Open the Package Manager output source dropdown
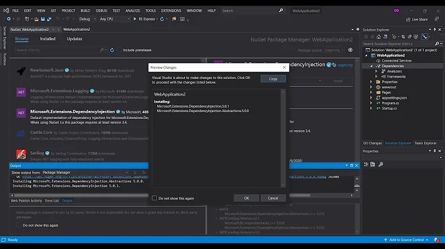 click(x=85, y=173)
